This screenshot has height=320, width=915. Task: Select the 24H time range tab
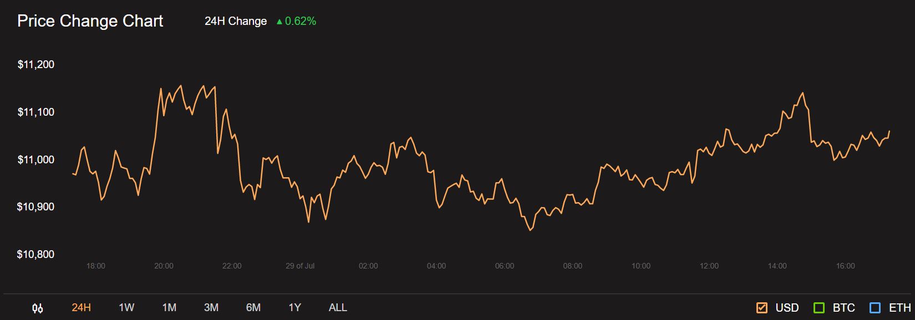[x=81, y=308]
